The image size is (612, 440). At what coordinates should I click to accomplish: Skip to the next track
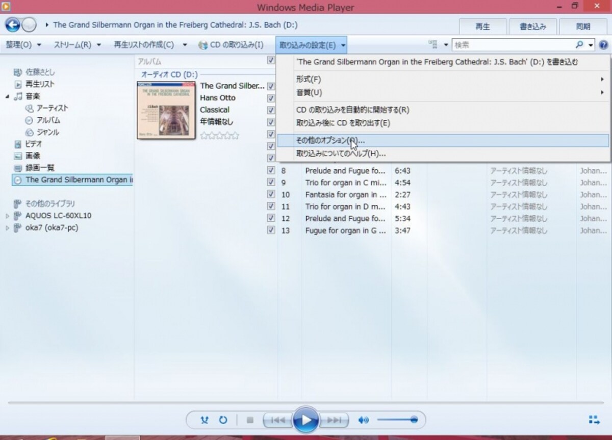coord(334,420)
